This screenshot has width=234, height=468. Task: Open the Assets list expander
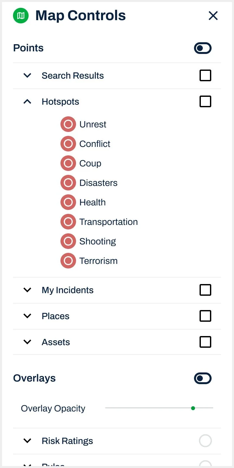click(x=28, y=342)
